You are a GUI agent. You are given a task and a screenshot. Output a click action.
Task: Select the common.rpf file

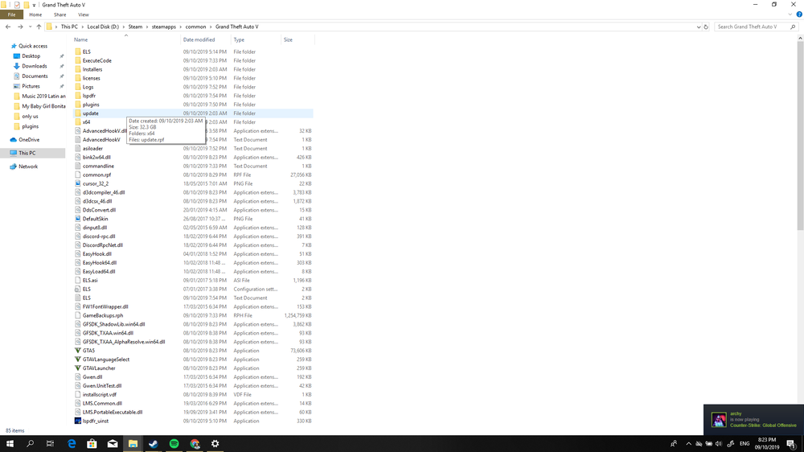click(x=96, y=175)
